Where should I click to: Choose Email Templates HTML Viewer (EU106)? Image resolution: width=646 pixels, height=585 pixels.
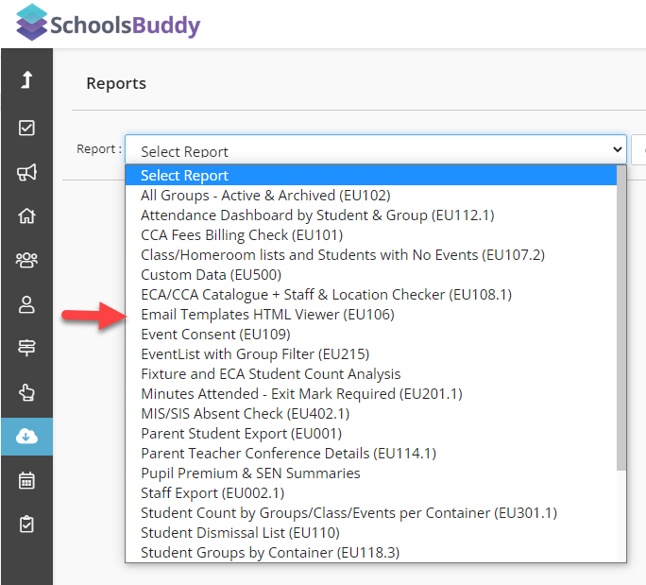(x=267, y=315)
